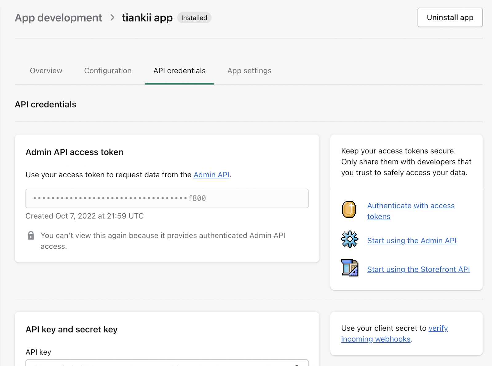Follow the Start using the Storefront API link
This screenshot has width=492, height=366.
click(419, 269)
